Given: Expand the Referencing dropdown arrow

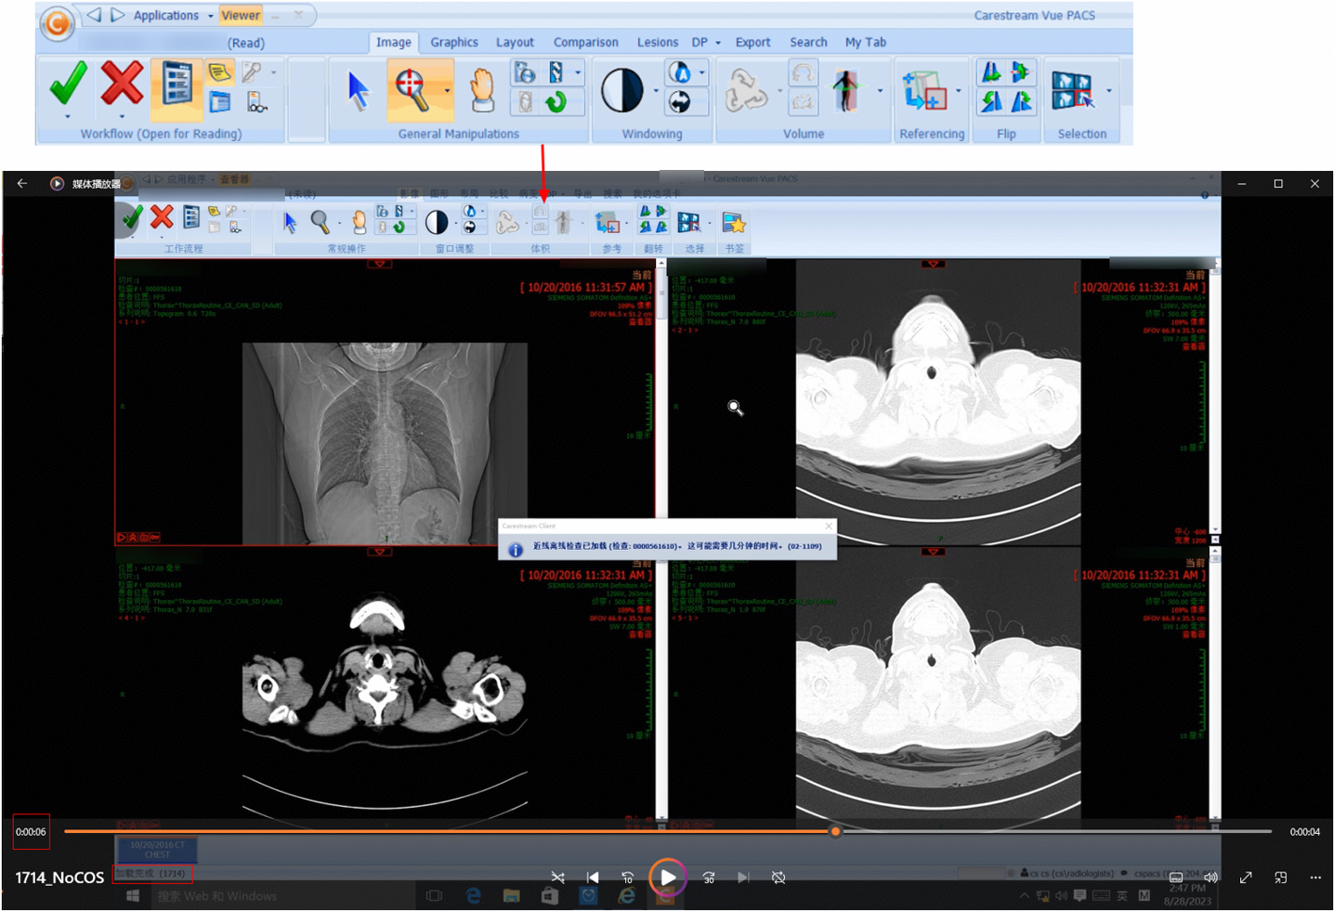Looking at the screenshot, I should (958, 91).
